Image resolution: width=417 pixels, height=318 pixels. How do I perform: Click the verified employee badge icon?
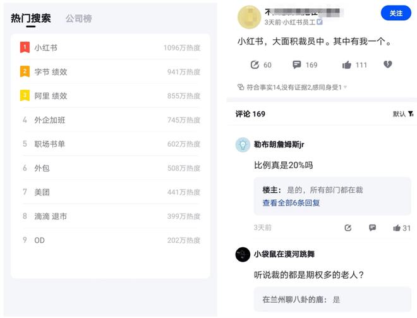(x=320, y=22)
